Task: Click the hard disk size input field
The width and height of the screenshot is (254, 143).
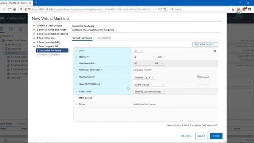Action: [142, 64]
